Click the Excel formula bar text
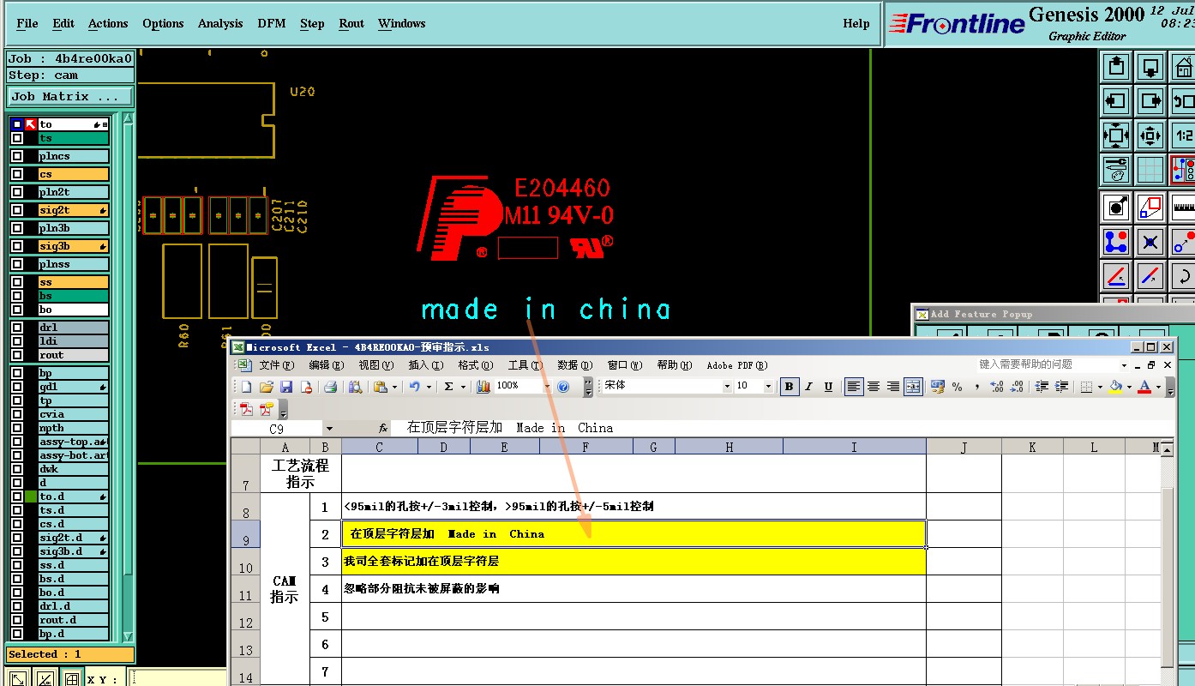 509,428
